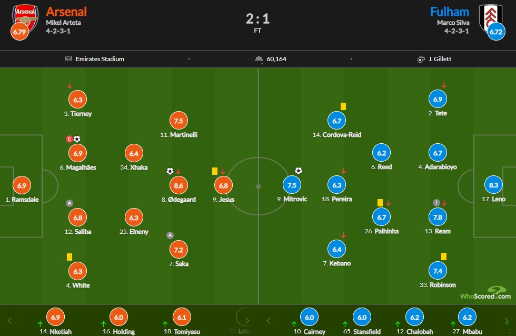
Task: Click the goal ball icon above Mitrovic
Action: coord(299,171)
